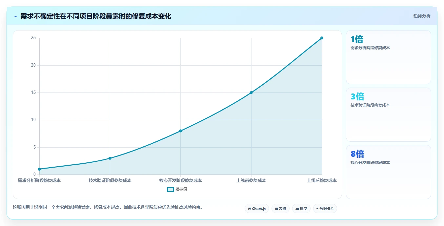This screenshot has height=226, width=444.
Task: Toggle the 指标值 legend item
Action: [x=177, y=189]
